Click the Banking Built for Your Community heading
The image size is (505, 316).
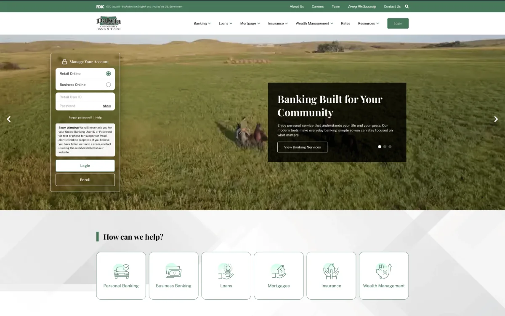pyautogui.click(x=330, y=106)
